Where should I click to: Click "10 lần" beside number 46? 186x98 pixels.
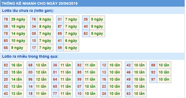pyautogui.click(x=139, y=72)
